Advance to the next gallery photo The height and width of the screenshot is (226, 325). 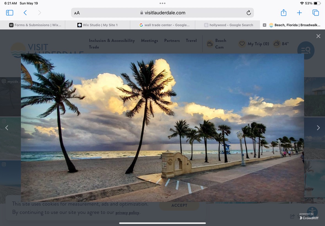click(x=318, y=128)
